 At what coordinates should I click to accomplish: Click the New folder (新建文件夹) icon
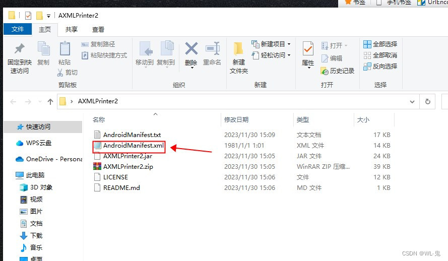(x=238, y=48)
